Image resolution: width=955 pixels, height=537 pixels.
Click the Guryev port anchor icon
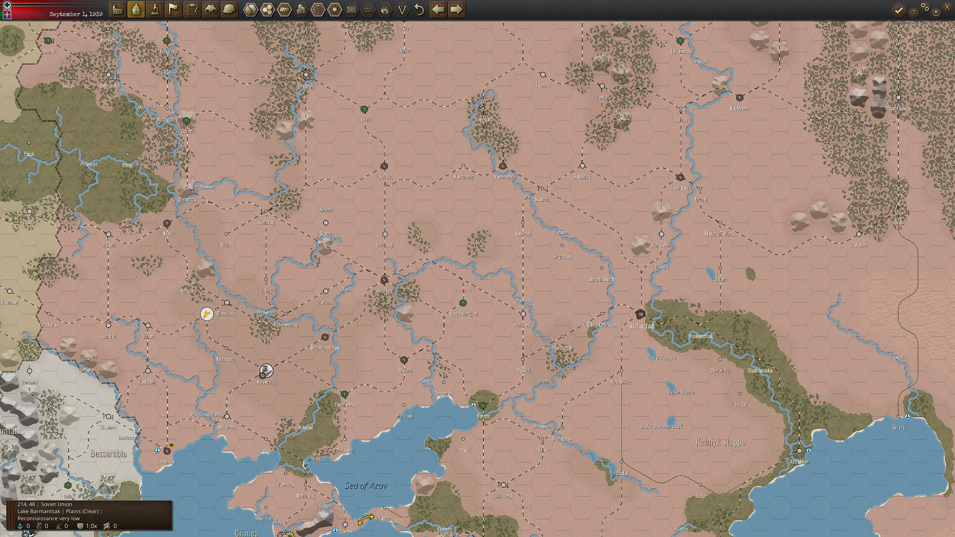(x=907, y=416)
